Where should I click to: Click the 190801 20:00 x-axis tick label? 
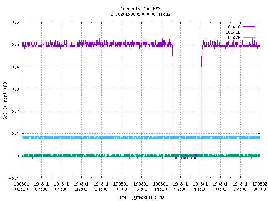220,187
